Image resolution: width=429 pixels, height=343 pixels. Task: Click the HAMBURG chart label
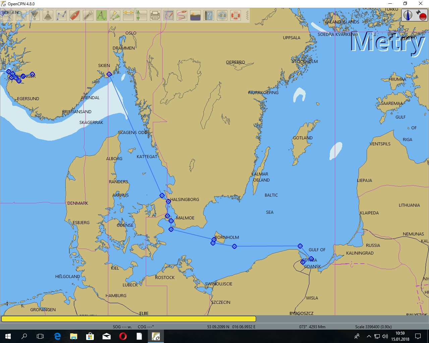tap(116, 296)
